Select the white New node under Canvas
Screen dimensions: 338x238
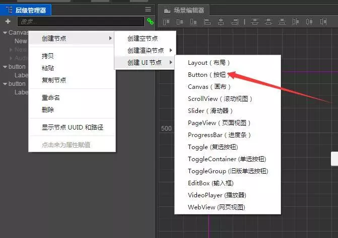(21, 41)
